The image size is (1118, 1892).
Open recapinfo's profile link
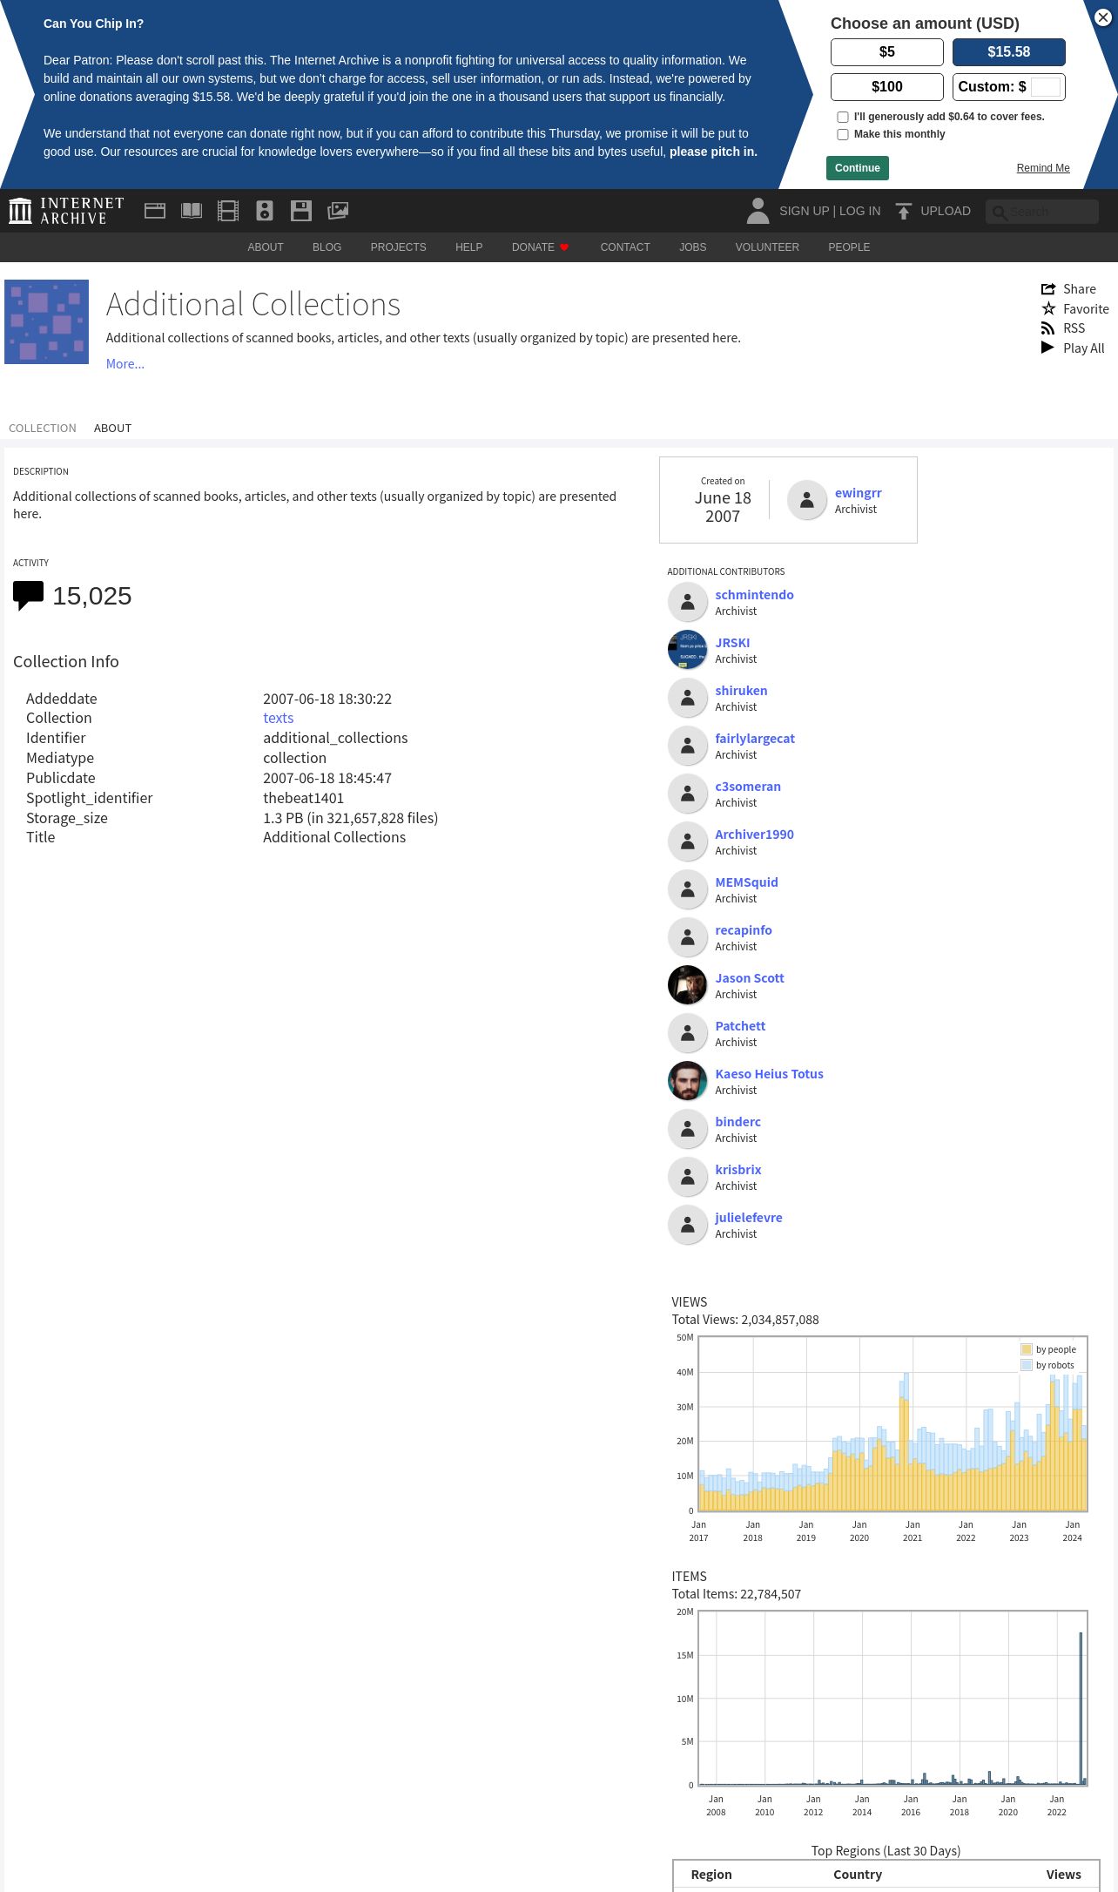pyautogui.click(x=744, y=930)
